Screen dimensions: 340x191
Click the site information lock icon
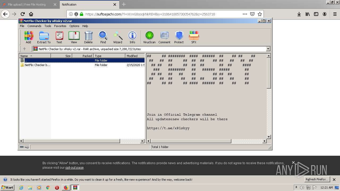coord(82,14)
